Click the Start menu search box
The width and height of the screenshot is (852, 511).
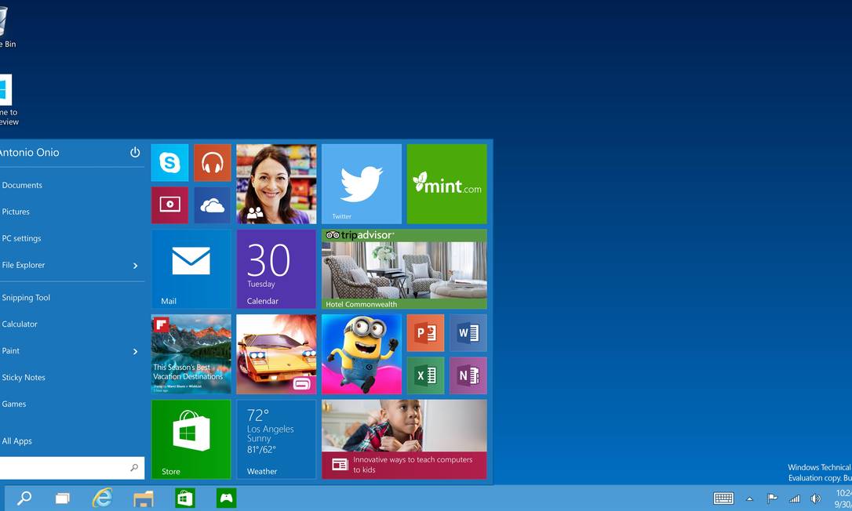(x=67, y=468)
